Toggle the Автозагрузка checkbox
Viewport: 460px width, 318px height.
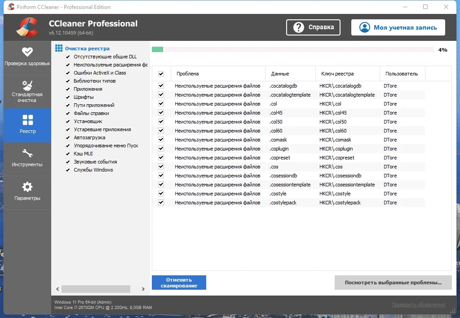point(68,137)
